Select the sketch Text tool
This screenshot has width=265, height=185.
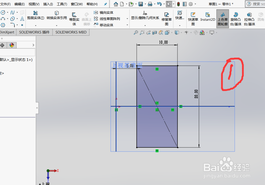(x=22, y=19)
